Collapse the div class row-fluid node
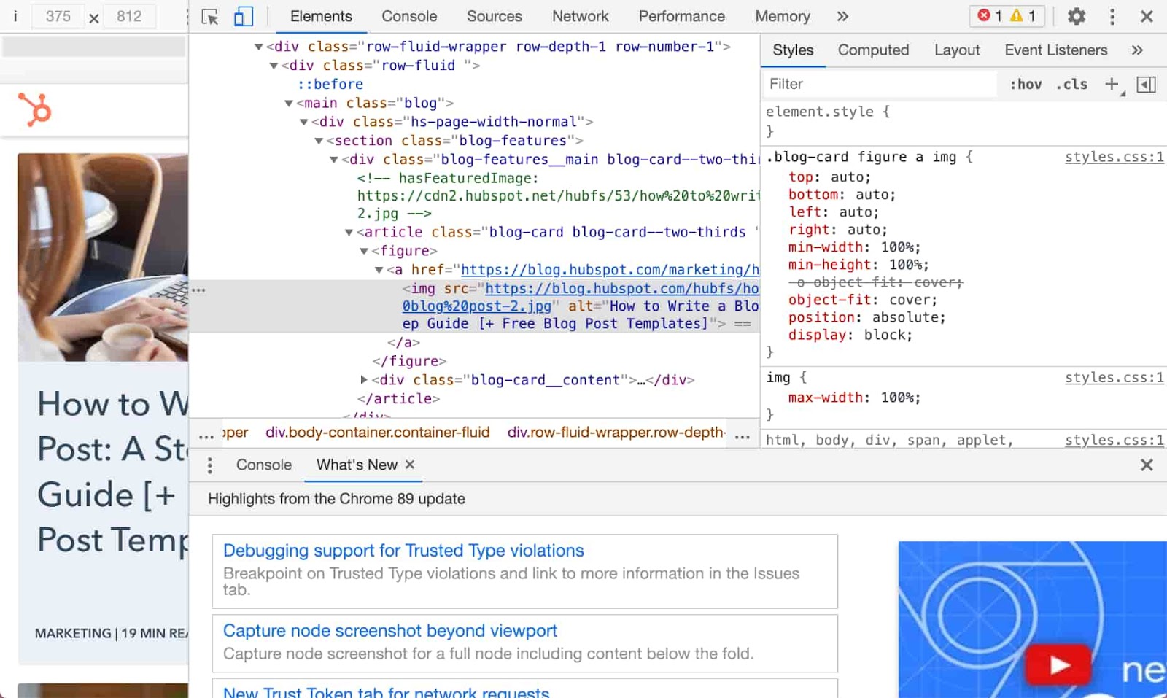 [274, 66]
